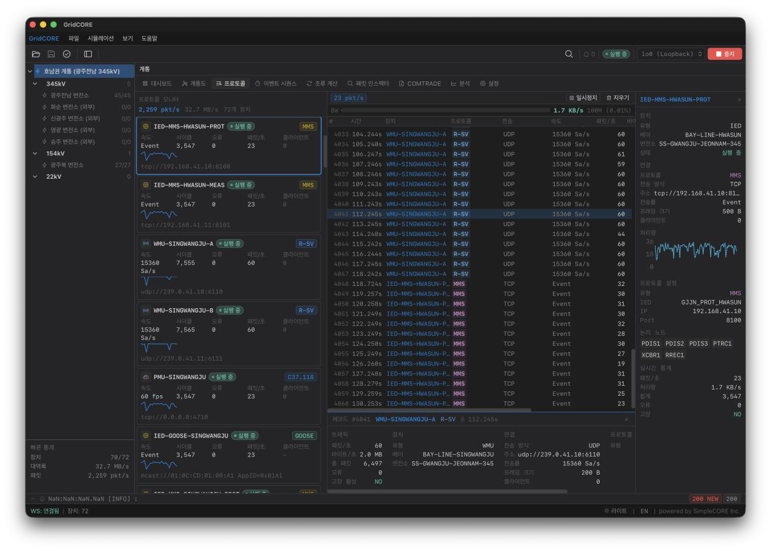Open search with the magnifier icon
This screenshot has width=771, height=551.
(x=569, y=54)
